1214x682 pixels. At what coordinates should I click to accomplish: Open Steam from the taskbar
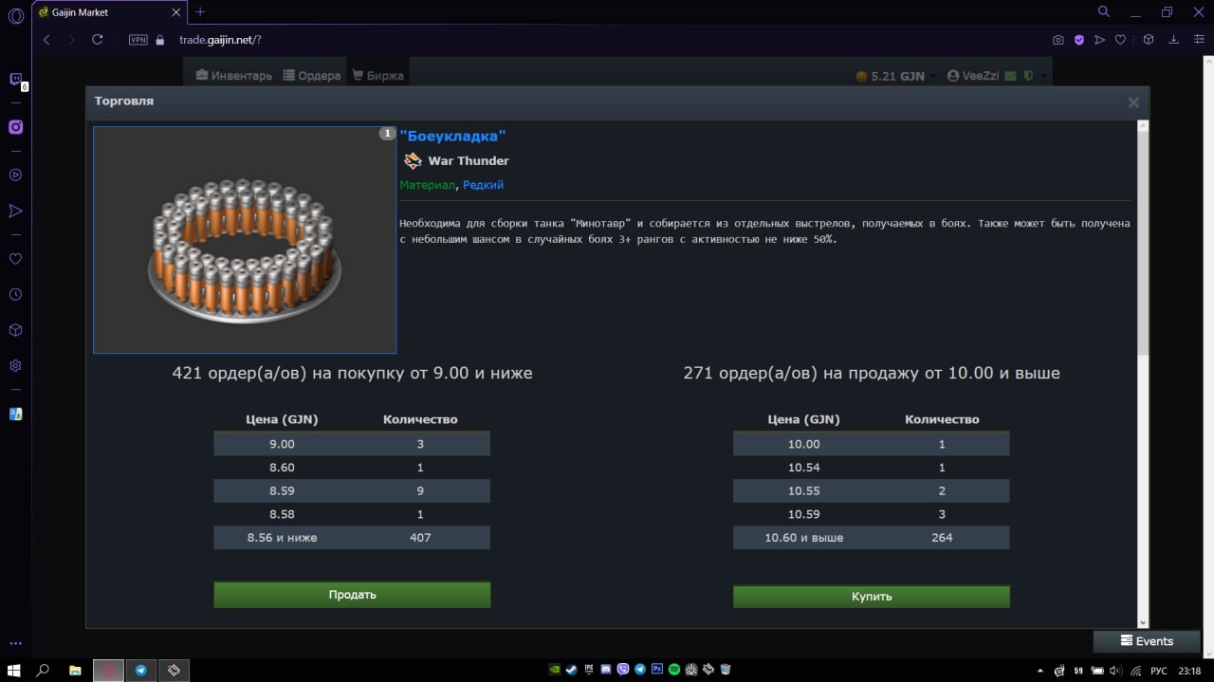tap(571, 670)
